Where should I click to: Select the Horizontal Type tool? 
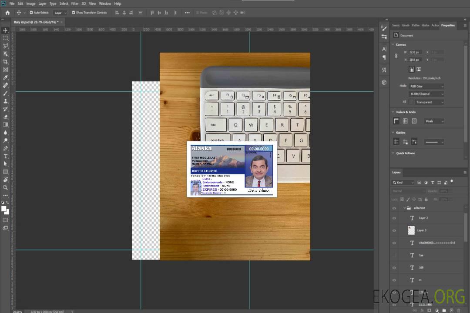pos(5,156)
